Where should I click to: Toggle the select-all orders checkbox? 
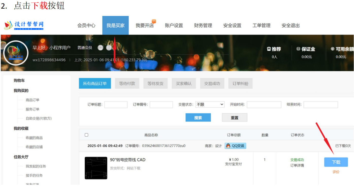87,135
